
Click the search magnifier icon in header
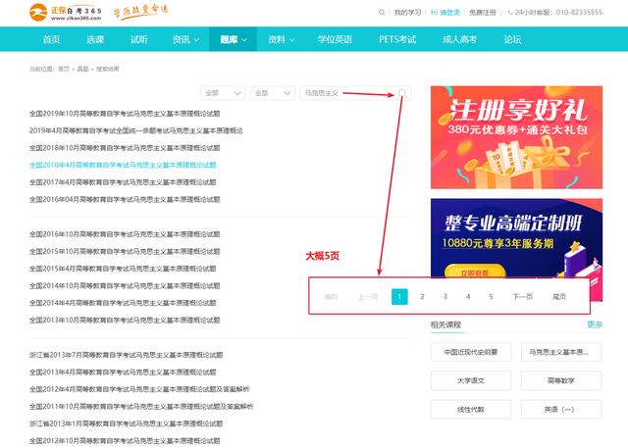tap(382, 13)
